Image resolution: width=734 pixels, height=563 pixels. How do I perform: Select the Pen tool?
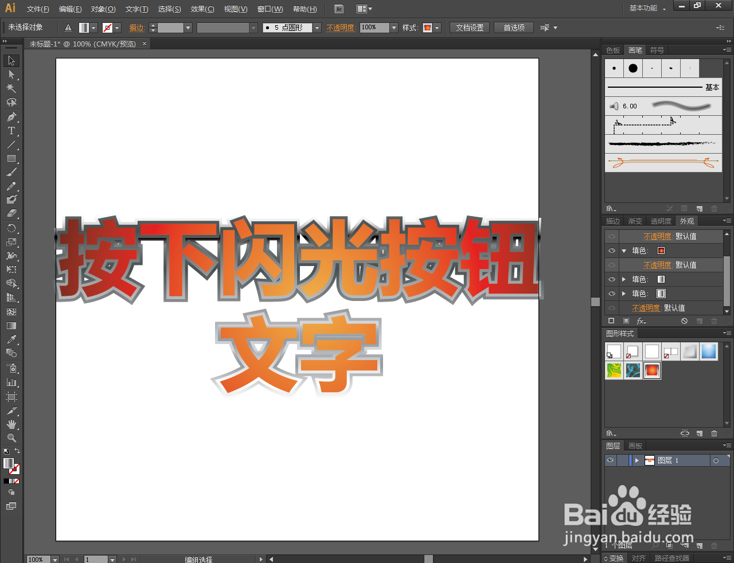tap(11, 116)
